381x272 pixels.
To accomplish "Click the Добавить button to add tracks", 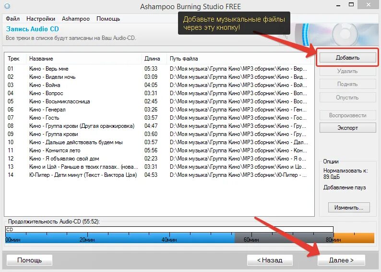I will tap(347, 58).
